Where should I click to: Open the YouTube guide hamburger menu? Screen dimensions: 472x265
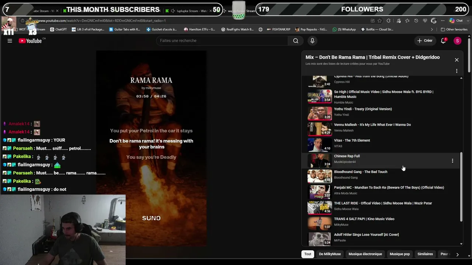(x=10, y=41)
